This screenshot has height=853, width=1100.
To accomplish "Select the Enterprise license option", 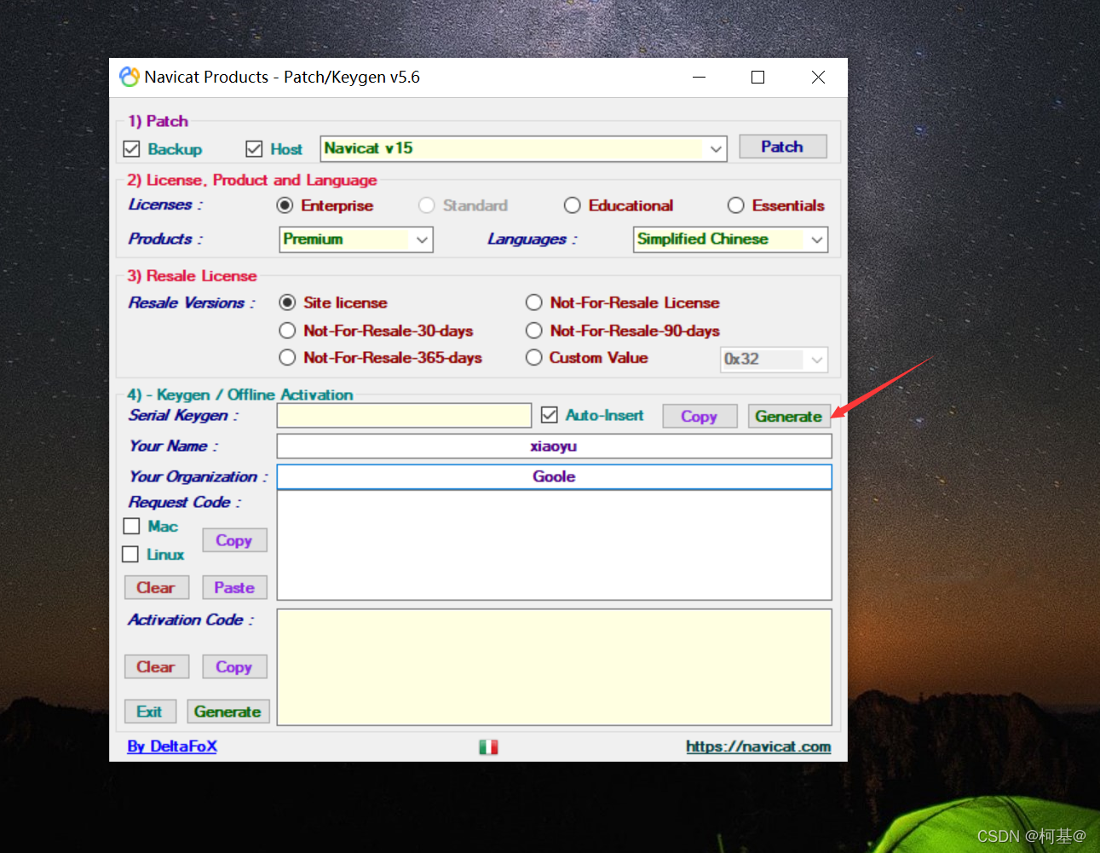I will click(285, 205).
